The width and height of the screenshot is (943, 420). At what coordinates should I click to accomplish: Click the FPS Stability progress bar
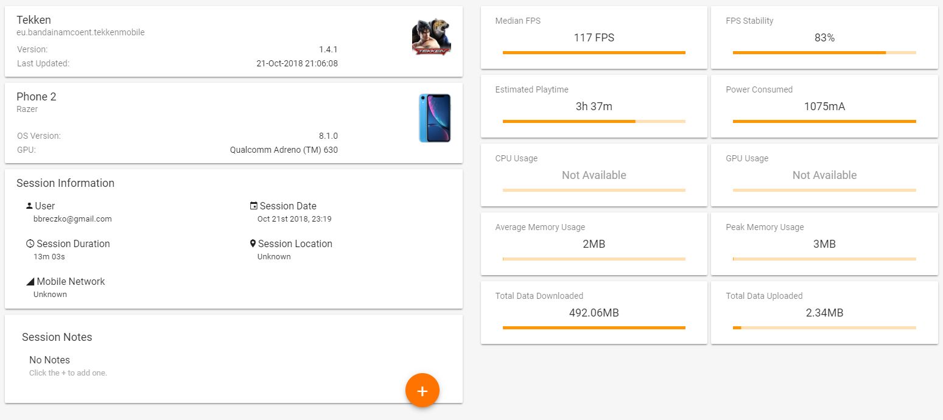(824, 53)
